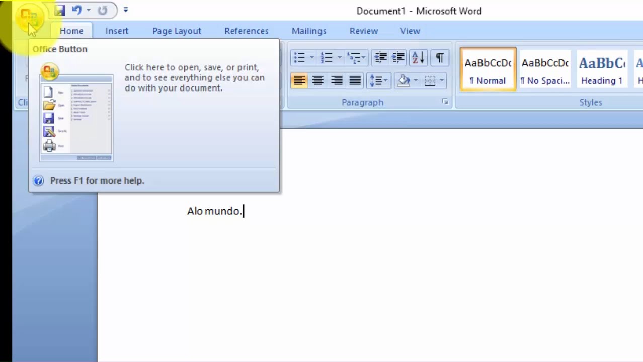Open the Insert tab

pyautogui.click(x=117, y=31)
